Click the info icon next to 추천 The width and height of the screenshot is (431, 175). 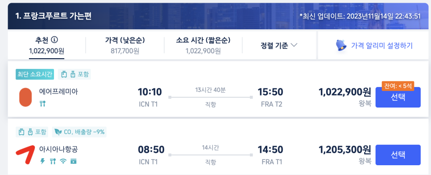tap(54, 40)
